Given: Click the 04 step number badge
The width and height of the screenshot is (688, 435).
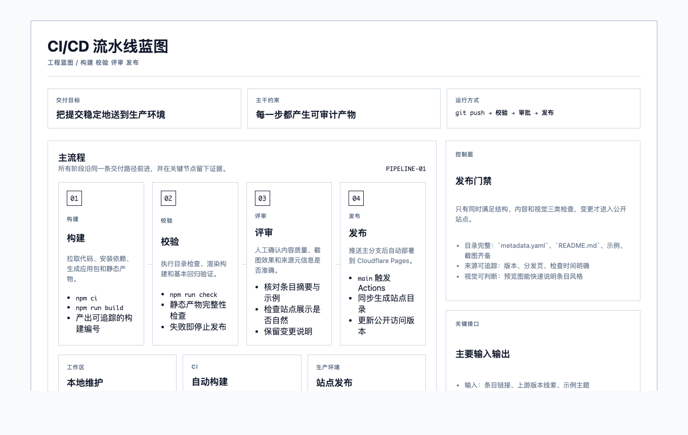Looking at the screenshot, I should click(356, 198).
